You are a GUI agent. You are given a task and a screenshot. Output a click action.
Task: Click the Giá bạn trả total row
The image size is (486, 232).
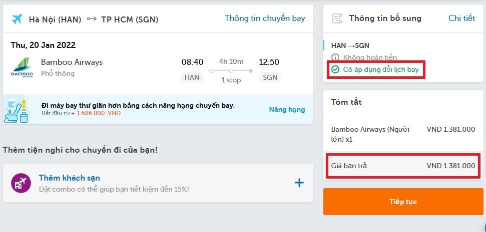pyautogui.click(x=403, y=166)
